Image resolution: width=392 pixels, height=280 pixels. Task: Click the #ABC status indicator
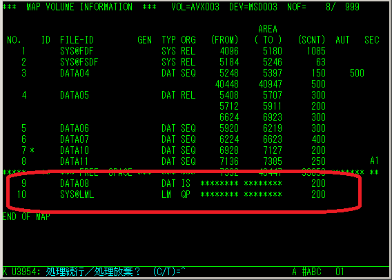tap(312, 272)
